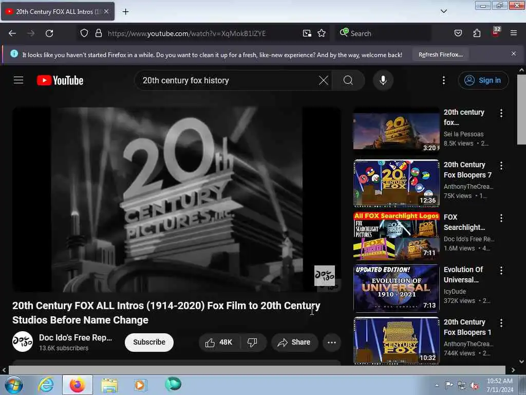Sign in to YouTube
Viewport: 526px width, 395px height.
[x=483, y=80]
